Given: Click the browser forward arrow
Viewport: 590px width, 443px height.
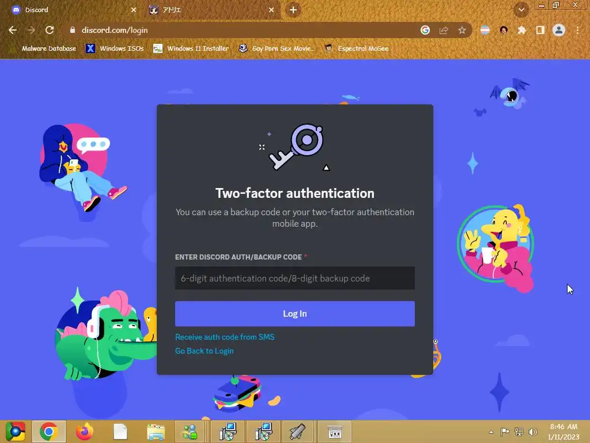Looking at the screenshot, I should 31,30.
